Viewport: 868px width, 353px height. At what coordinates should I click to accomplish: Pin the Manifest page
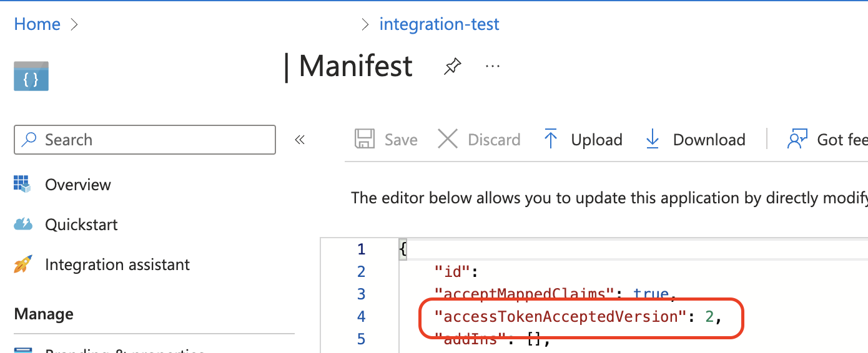[452, 66]
